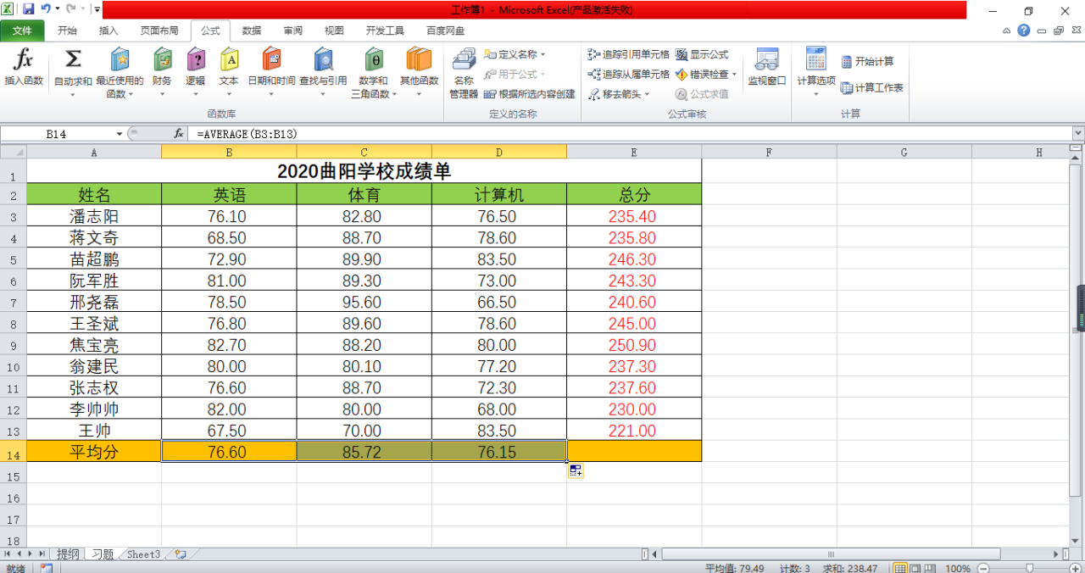1085x573 pixels.
Task: Open the More Functions (其他函数) icon
Action: click(420, 59)
